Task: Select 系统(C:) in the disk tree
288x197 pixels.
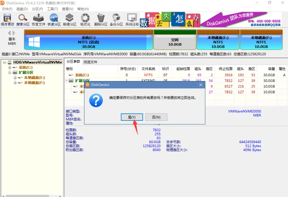Action: tap(26, 67)
